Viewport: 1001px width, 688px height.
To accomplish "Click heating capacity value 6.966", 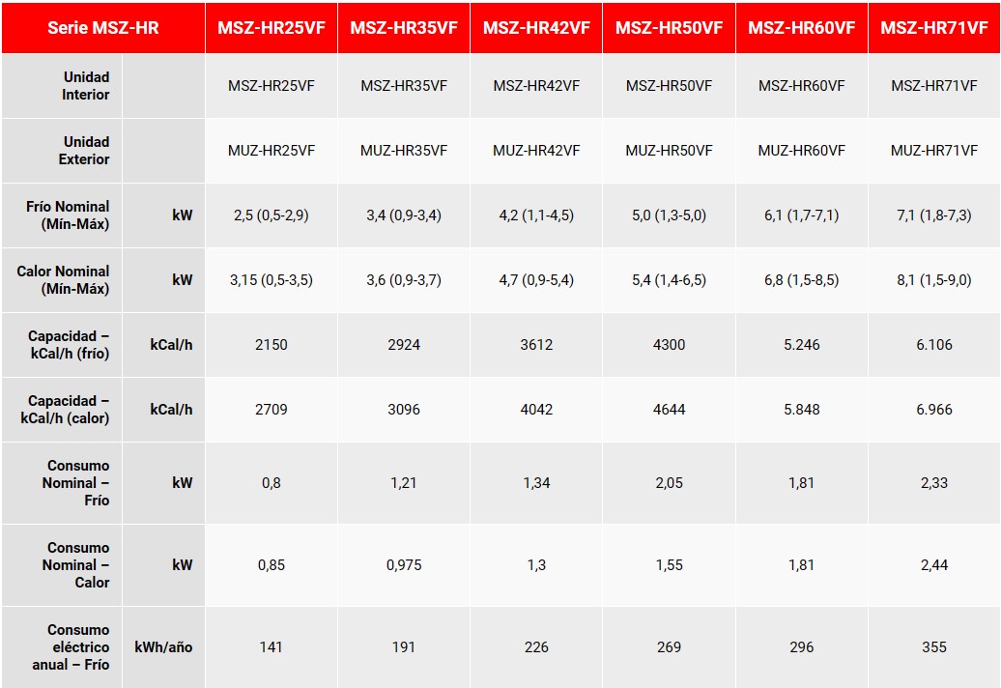I will point(934,410).
